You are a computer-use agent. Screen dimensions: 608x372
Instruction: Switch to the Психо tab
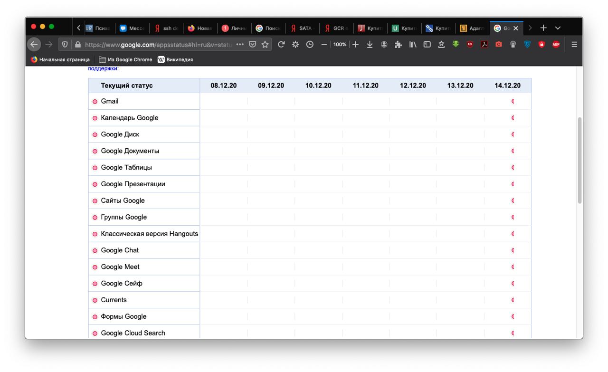[x=98, y=29]
